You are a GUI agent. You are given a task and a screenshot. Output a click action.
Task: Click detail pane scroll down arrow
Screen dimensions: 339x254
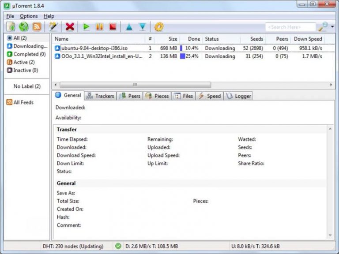point(330,235)
